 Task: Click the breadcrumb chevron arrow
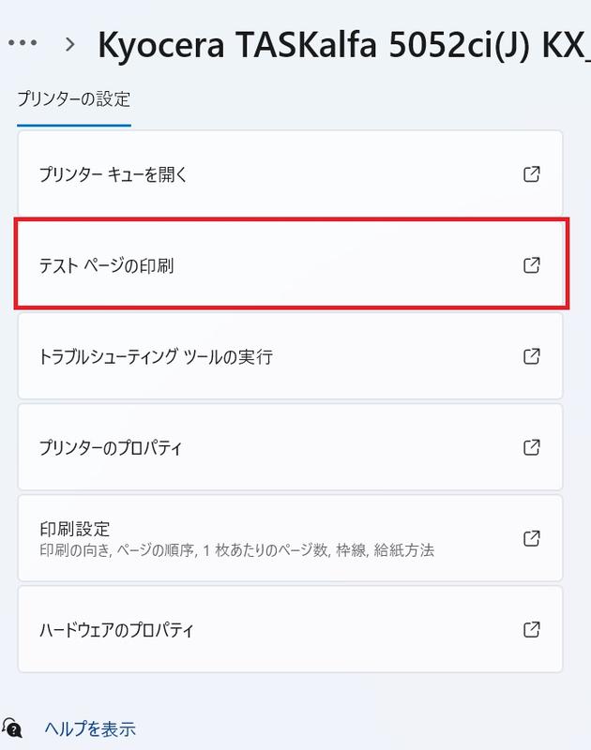click(70, 43)
